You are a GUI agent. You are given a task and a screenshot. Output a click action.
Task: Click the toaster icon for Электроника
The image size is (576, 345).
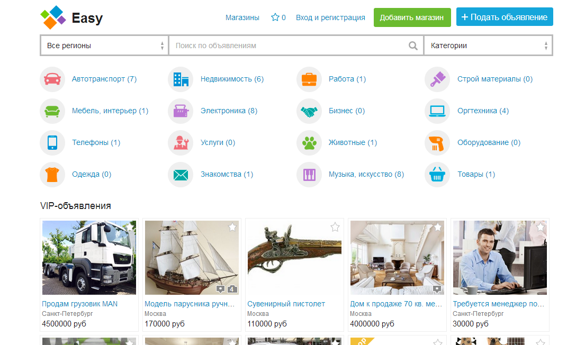(x=181, y=111)
